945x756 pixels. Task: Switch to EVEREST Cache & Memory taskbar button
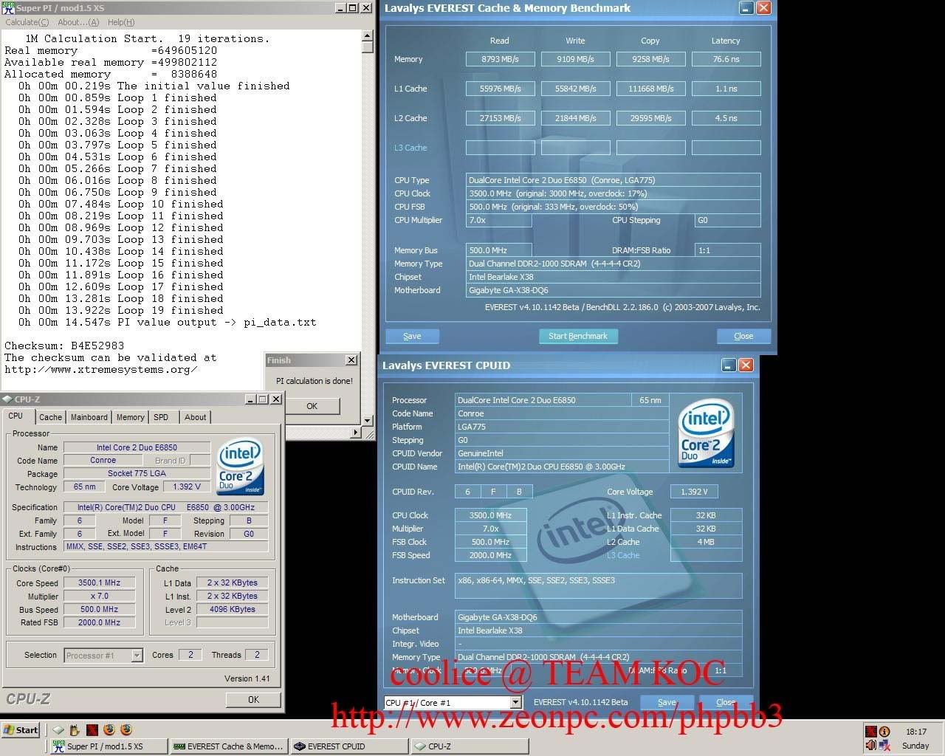tap(229, 746)
